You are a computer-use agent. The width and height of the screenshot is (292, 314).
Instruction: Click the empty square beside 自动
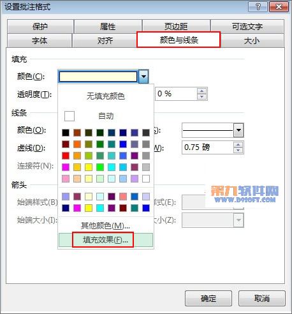coord(69,116)
